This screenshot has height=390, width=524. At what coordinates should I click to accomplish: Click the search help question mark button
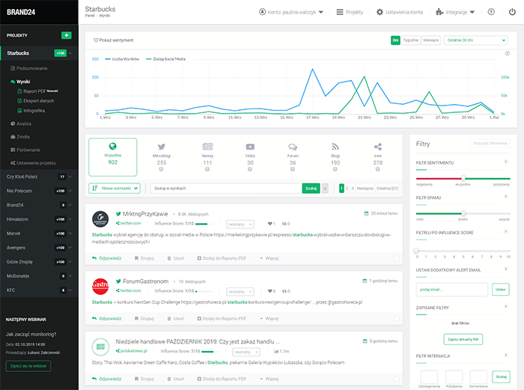pyautogui.click(x=325, y=189)
